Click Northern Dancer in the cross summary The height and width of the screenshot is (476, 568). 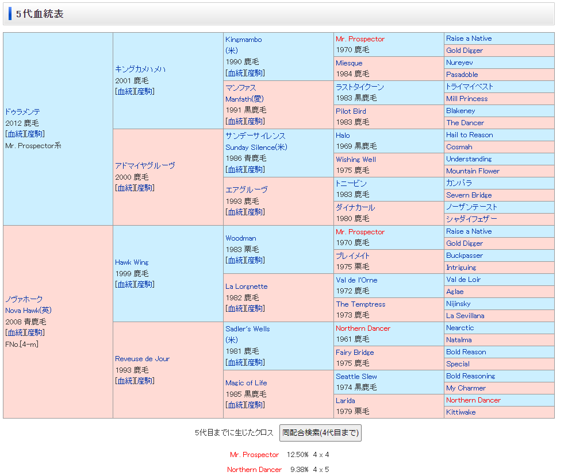click(254, 470)
